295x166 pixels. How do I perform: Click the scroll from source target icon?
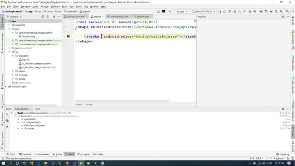point(43,17)
